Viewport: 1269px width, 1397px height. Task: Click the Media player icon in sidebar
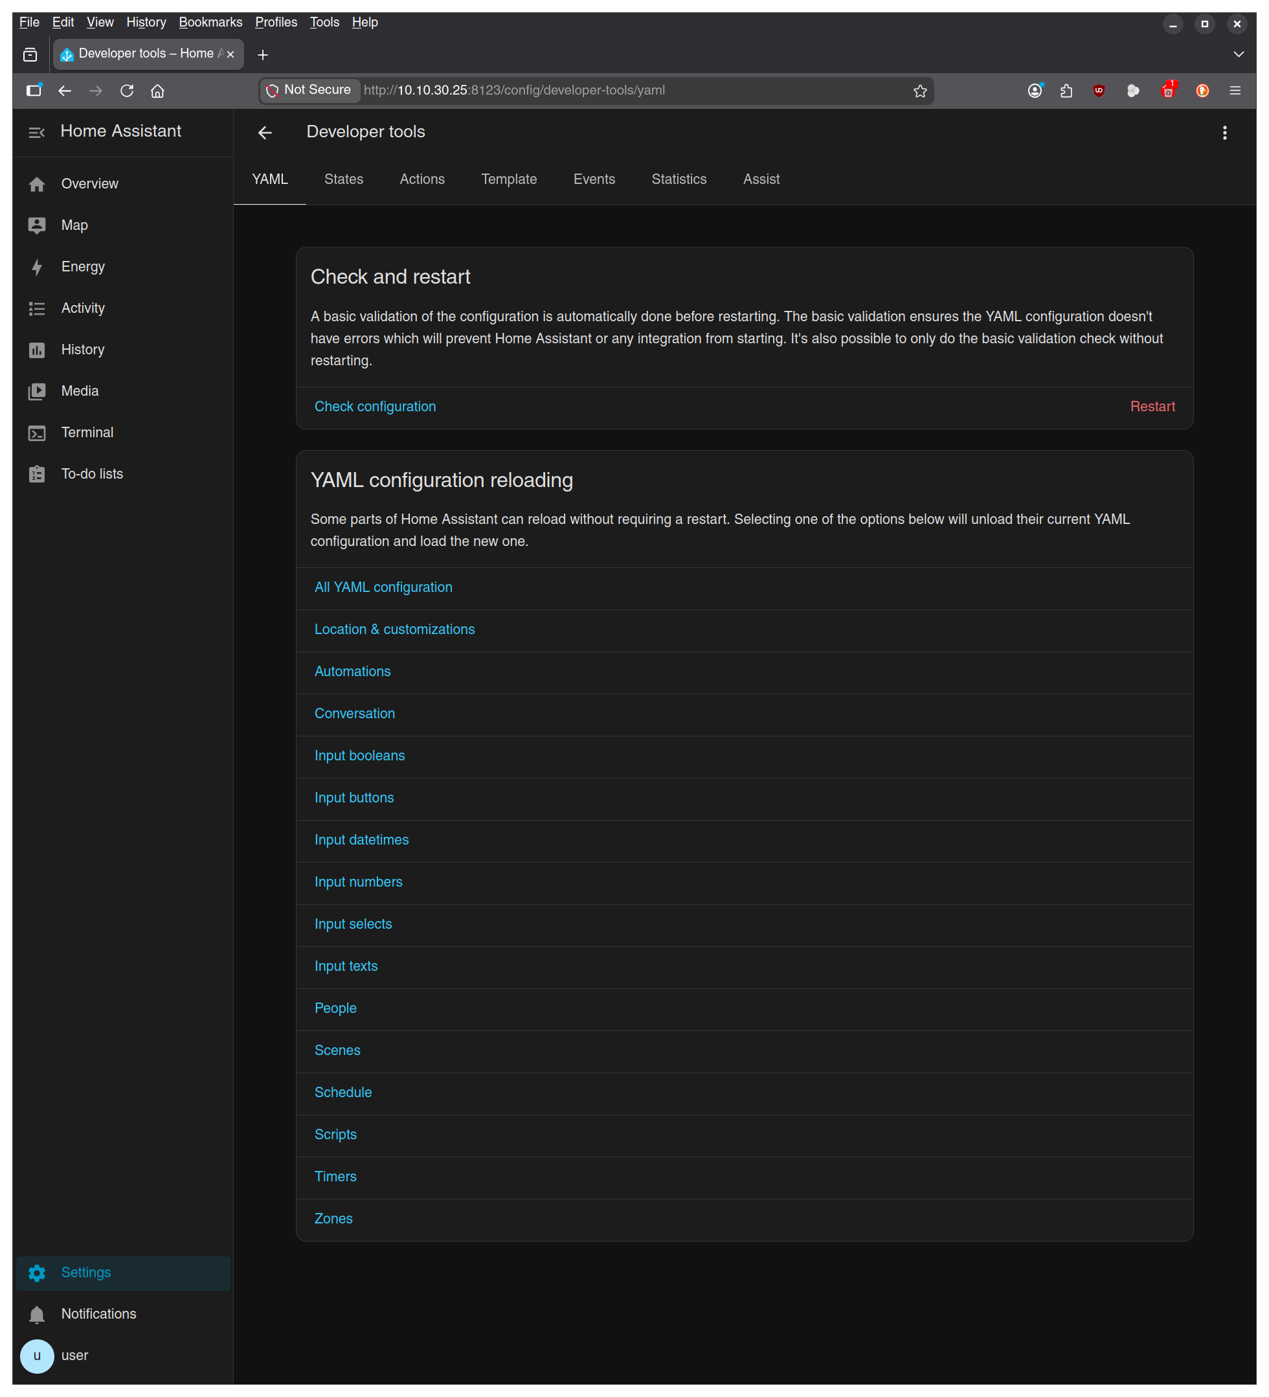coord(37,392)
